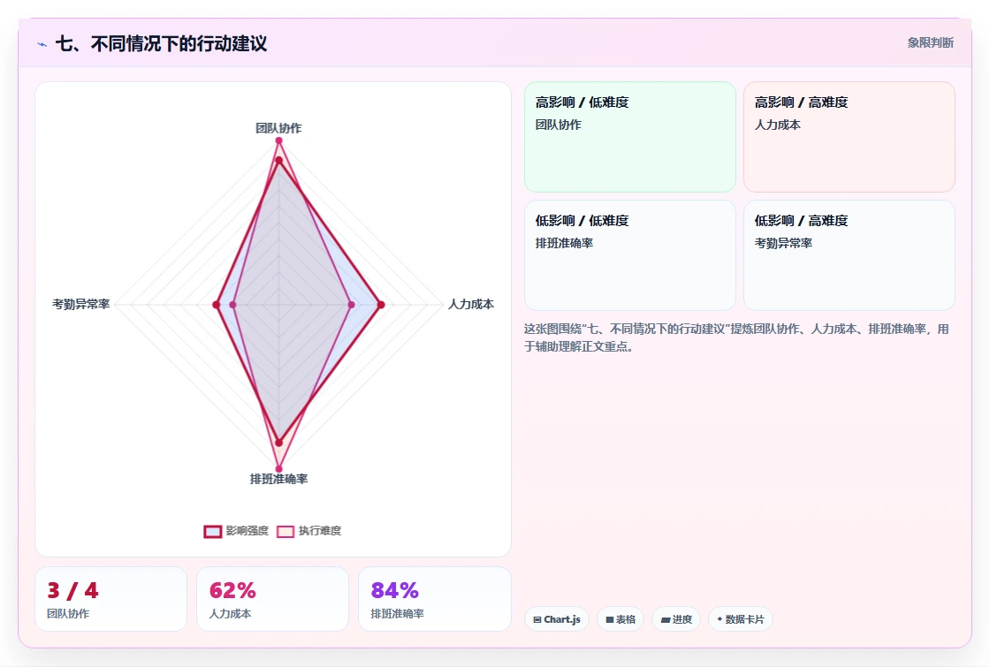Toggle the 执行难度 legend item
Screen dimensions: 990x667
pos(308,531)
